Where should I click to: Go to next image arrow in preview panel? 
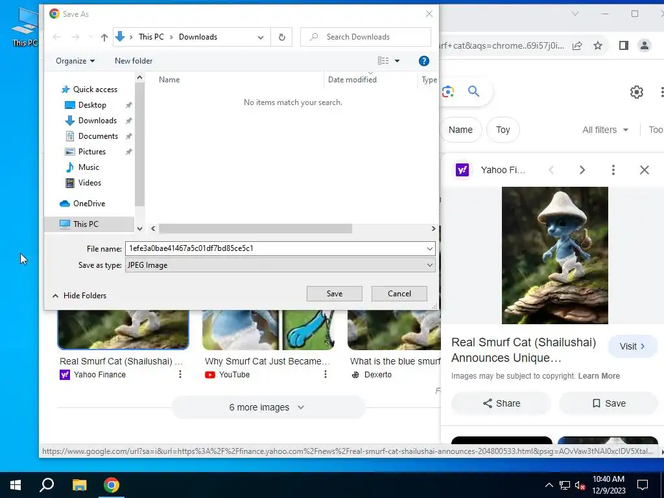582,171
